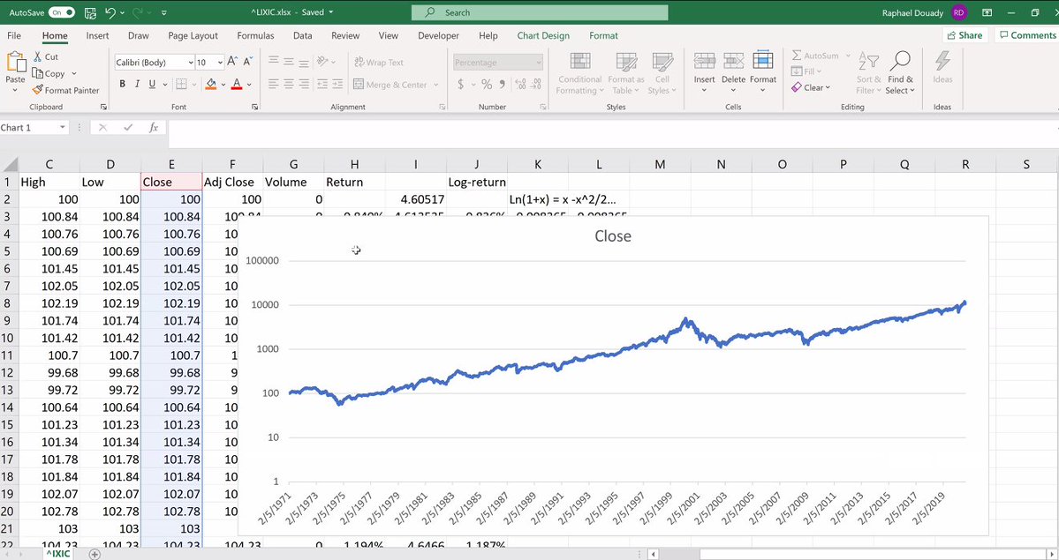Switch to the Insert tab

pyautogui.click(x=97, y=36)
